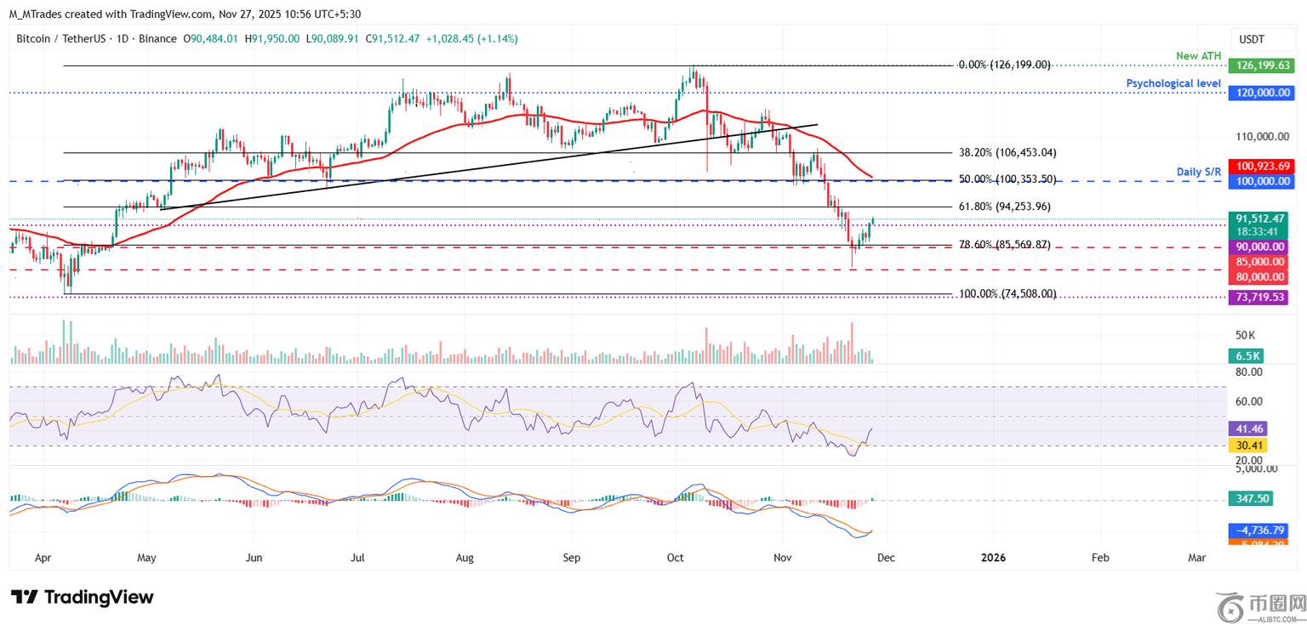
Task: Click the 73,719.53 price tag
Action: point(1258,297)
